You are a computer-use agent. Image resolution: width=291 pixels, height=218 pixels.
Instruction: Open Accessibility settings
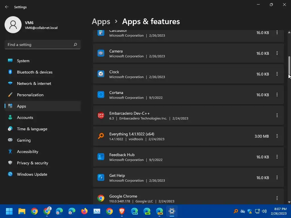(x=43, y=152)
